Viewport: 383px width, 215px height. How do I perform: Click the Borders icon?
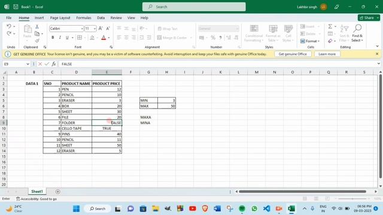click(x=80, y=38)
